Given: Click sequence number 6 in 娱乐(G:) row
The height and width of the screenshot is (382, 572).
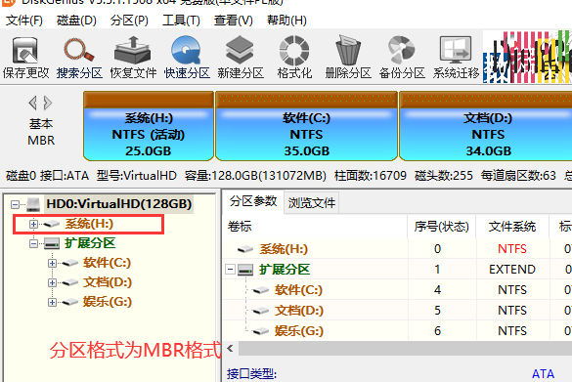Looking at the screenshot, I should pos(437,331).
